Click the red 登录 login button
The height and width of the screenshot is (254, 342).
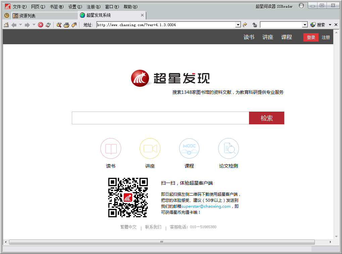pyautogui.click(x=311, y=37)
